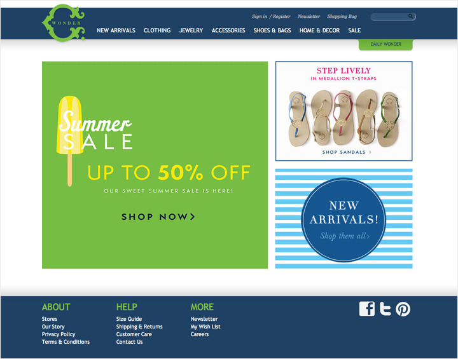
Task: Go to Shoes & Bags category
Action: [272, 30]
